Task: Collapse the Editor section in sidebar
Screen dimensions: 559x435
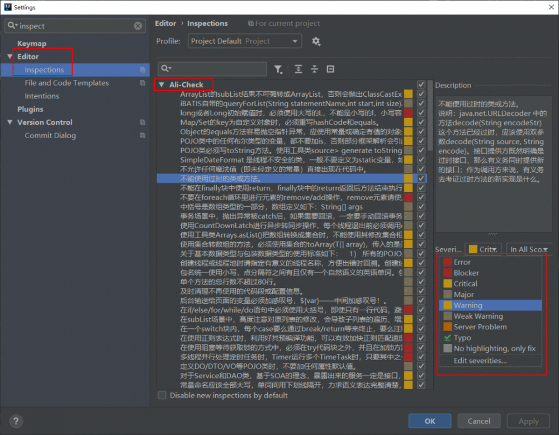Action: tap(10, 55)
